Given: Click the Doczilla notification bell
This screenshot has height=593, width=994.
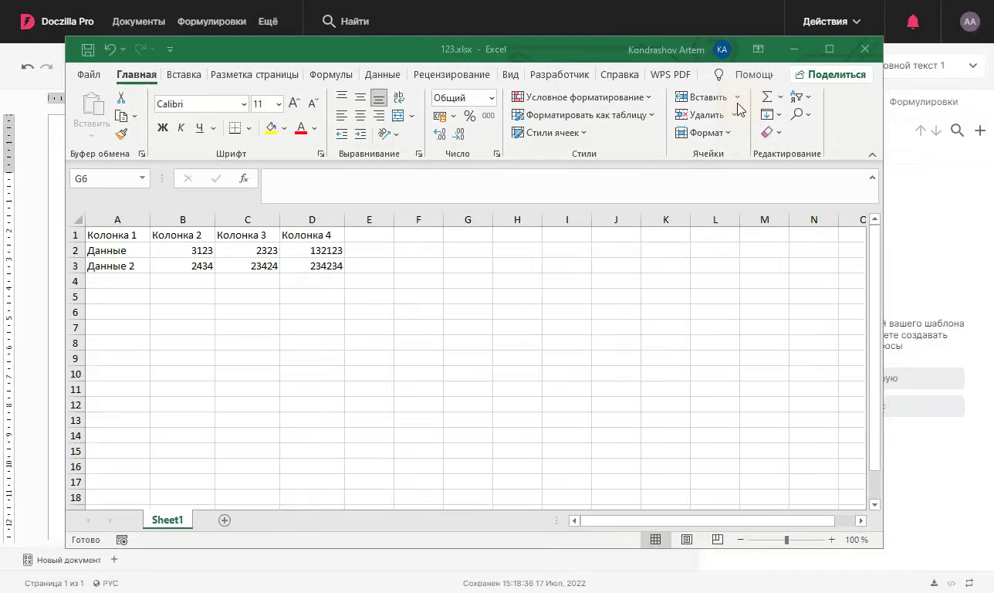Looking at the screenshot, I should point(913,22).
